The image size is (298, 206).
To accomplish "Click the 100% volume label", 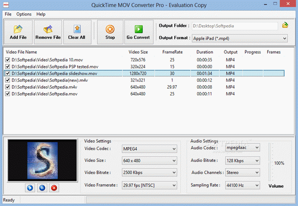I will click(279, 163).
